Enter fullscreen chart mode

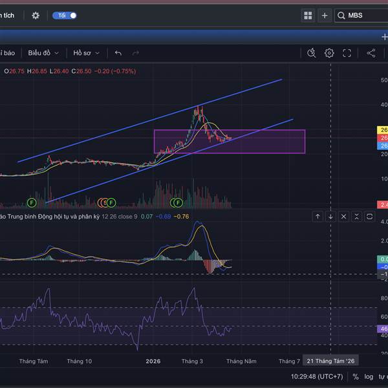[347, 53]
